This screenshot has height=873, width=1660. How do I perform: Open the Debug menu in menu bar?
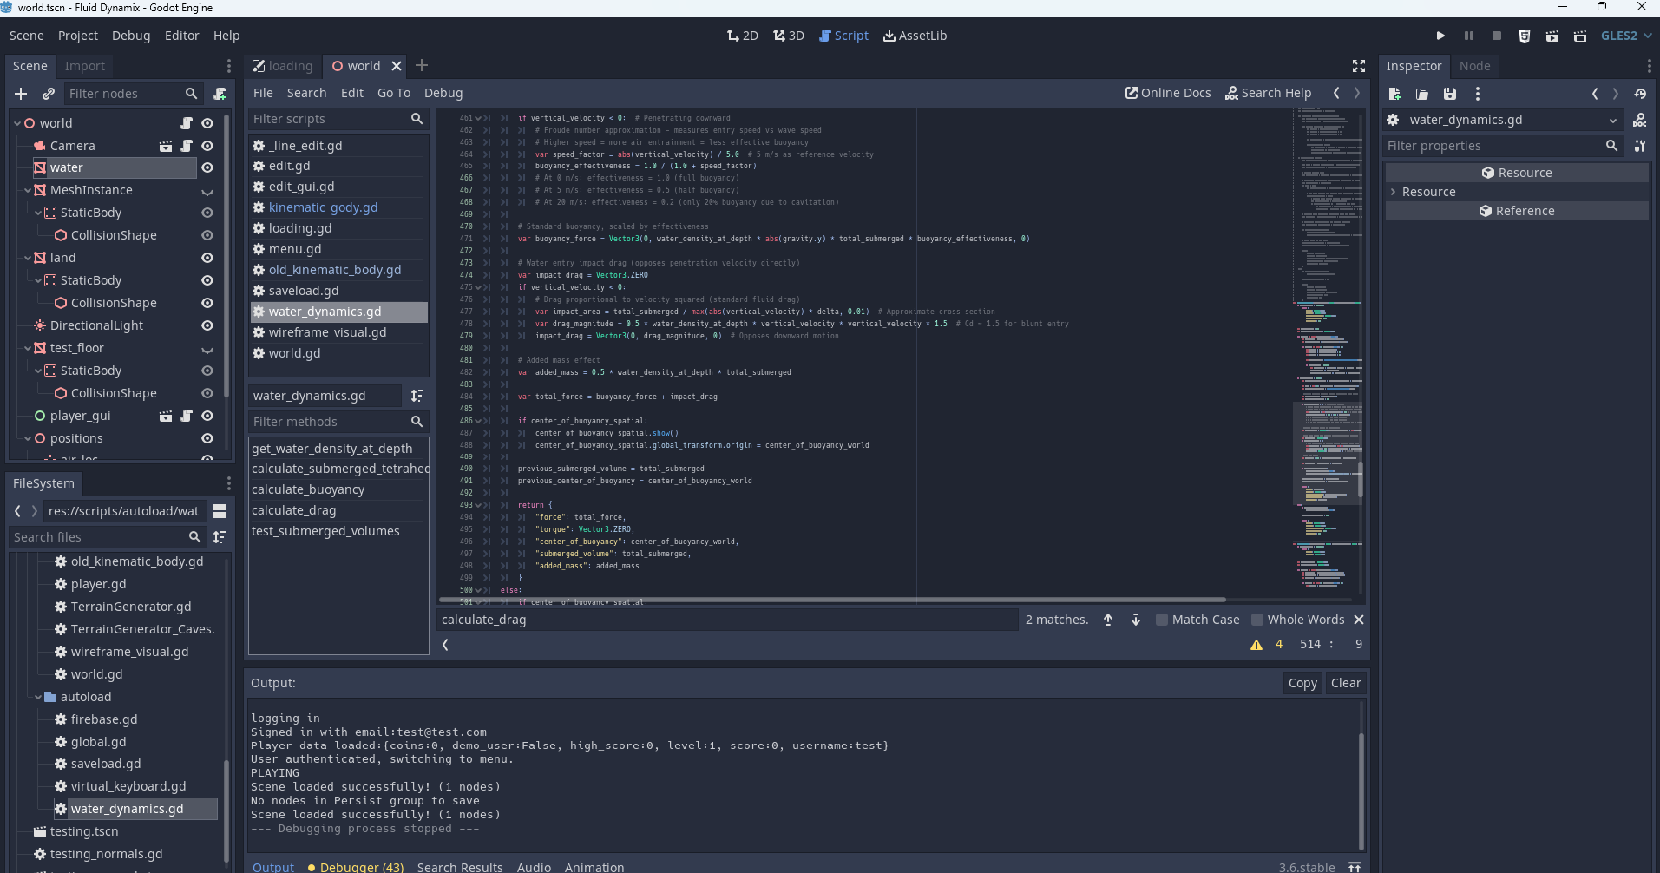coord(131,36)
